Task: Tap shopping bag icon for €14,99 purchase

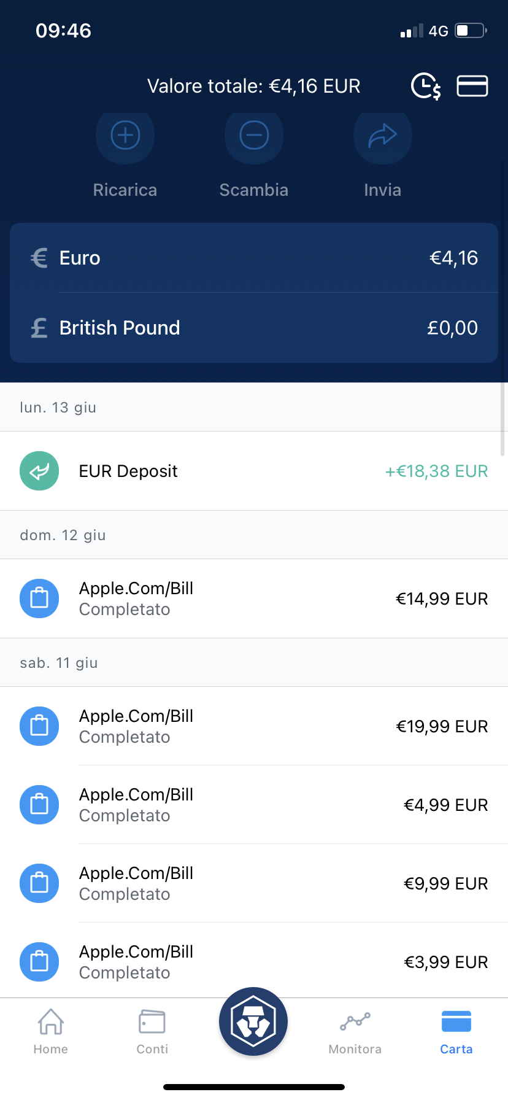Action: coord(39,598)
